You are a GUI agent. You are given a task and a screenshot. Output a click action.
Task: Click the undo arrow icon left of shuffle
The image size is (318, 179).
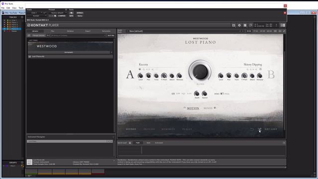[x=252, y=129]
